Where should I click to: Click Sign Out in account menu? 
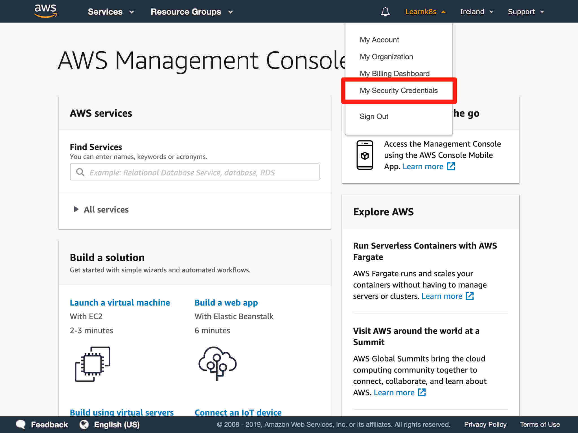[374, 116]
